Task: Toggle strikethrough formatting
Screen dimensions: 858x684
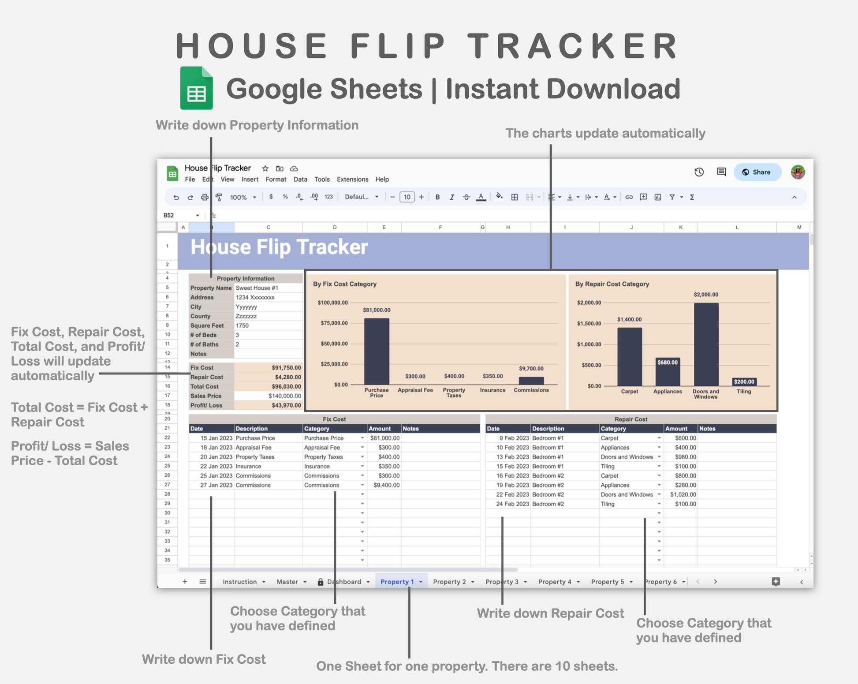Action: (466, 198)
